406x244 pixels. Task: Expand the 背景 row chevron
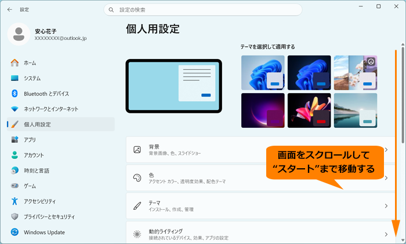pyautogui.click(x=386, y=150)
